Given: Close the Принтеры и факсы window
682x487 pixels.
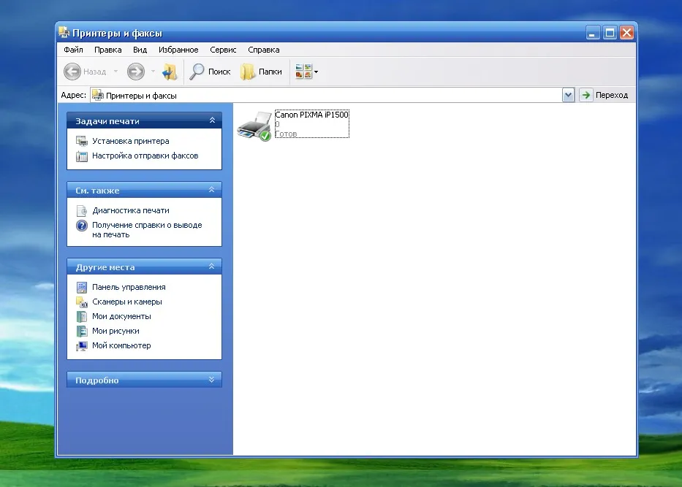Looking at the screenshot, I should (626, 33).
